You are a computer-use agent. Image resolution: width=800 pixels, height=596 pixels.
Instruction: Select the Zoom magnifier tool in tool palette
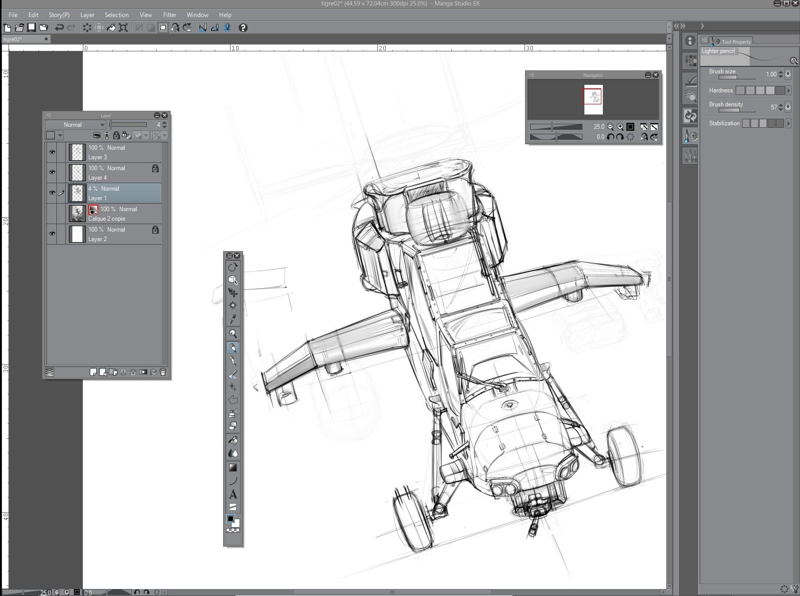tap(233, 333)
